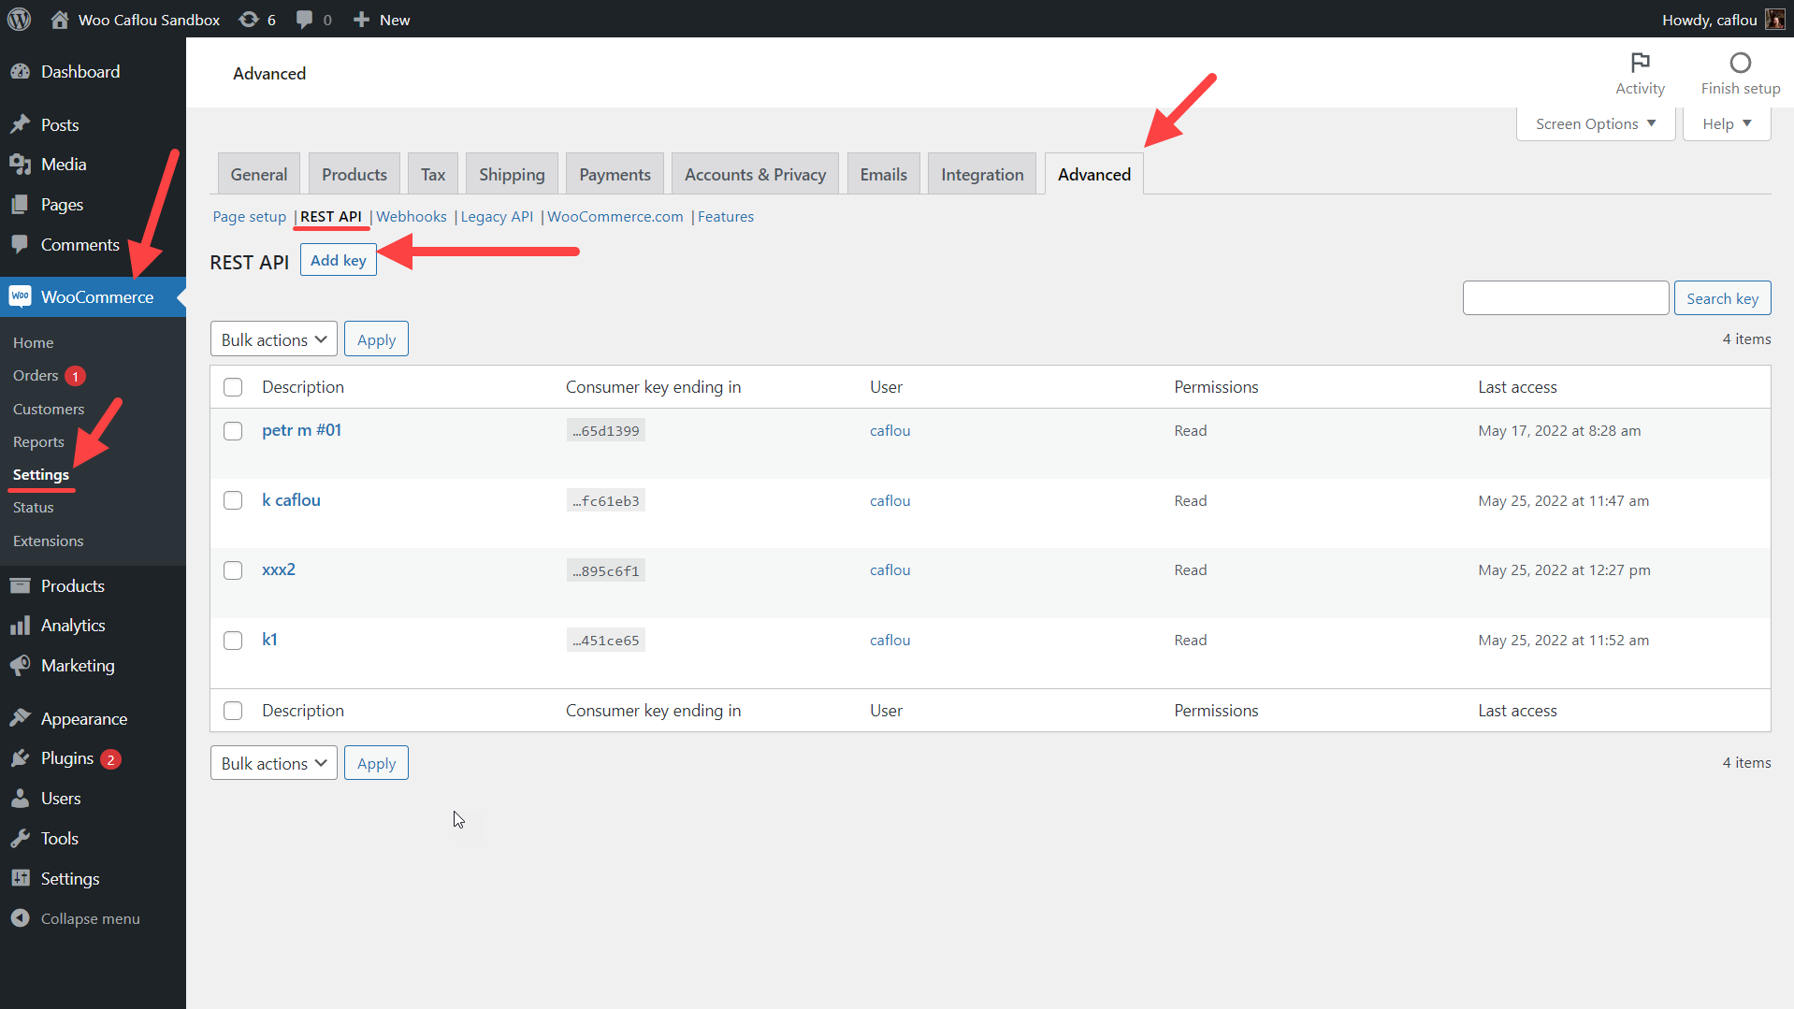
Task: Expand Screen Options panel
Action: (1594, 123)
